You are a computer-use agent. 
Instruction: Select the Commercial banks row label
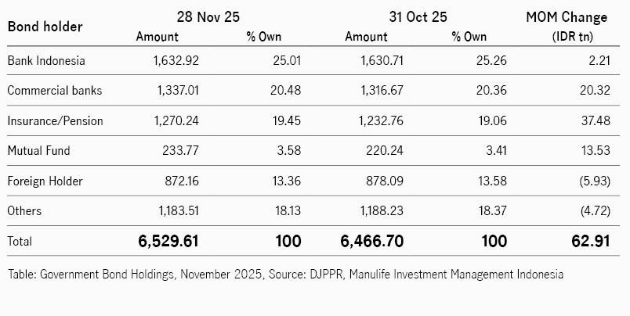click(x=54, y=91)
